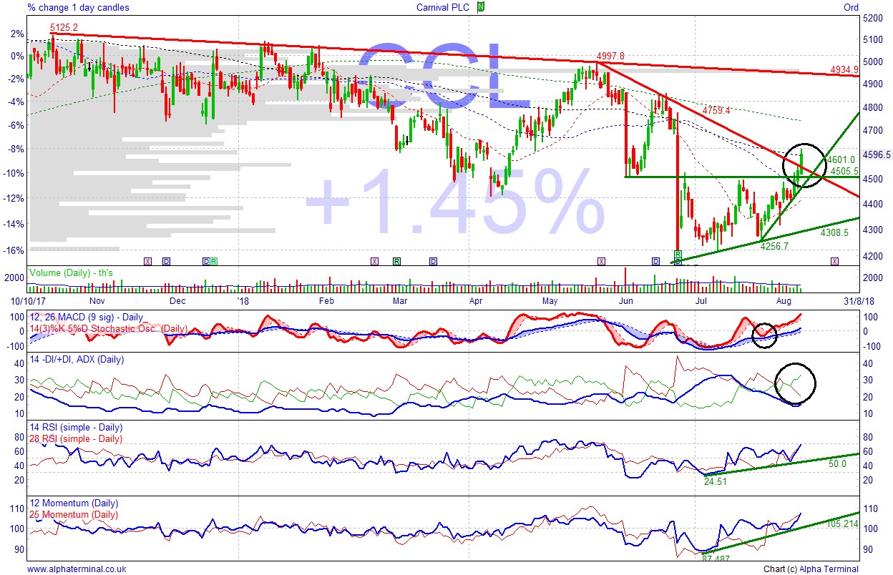This screenshot has width=893, height=575.
Task: Click the 87.487 momentum low value
Action: (x=716, y=559)
